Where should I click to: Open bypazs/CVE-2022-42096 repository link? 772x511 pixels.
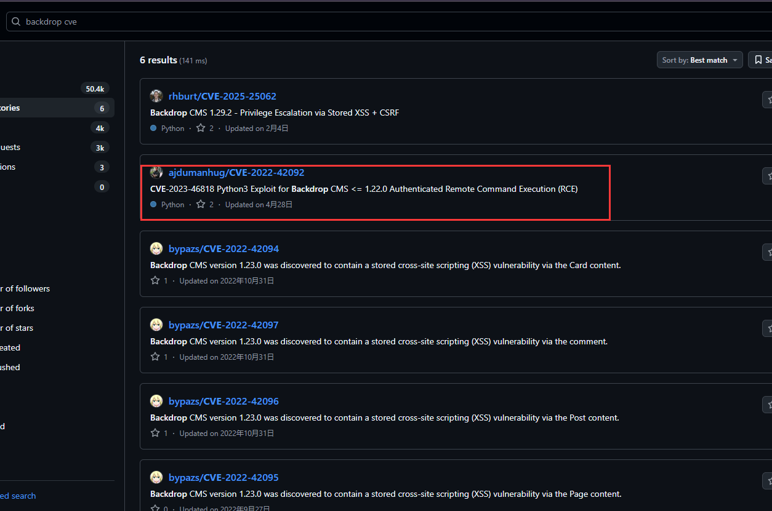coord(223,401)
